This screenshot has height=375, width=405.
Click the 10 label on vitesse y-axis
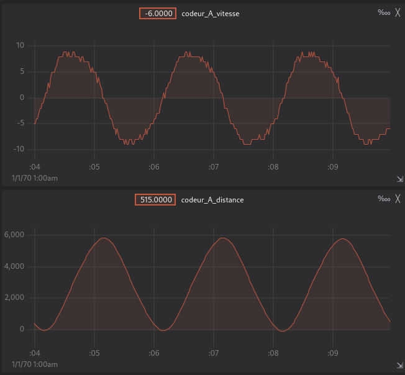(20, 46)
